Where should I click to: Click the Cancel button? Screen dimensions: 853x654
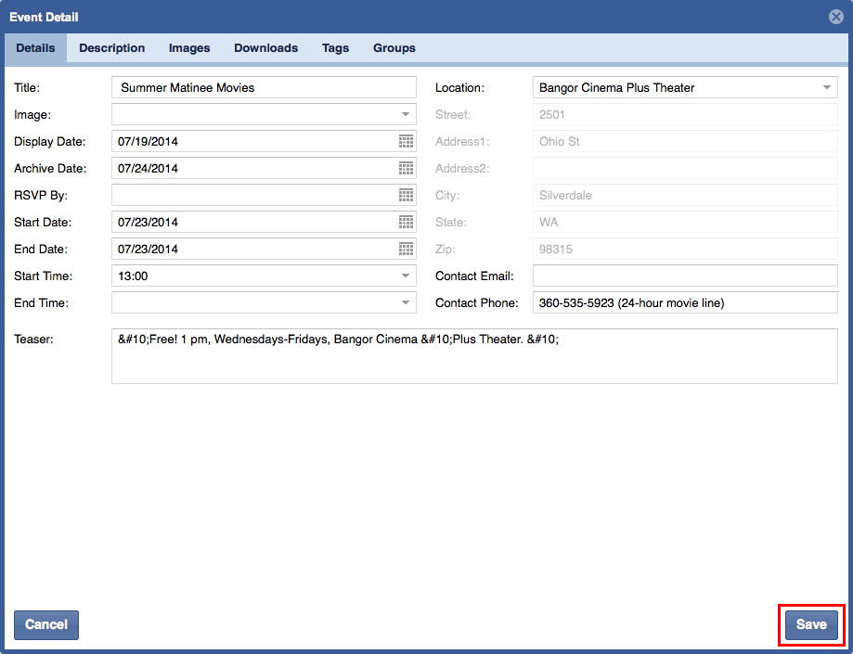click(x=46, y=624)
